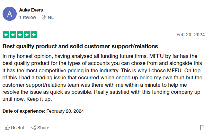Click the 'Date of experience:' label
The width and height of the screenshot is (212, 136).
tap(24, 111)
